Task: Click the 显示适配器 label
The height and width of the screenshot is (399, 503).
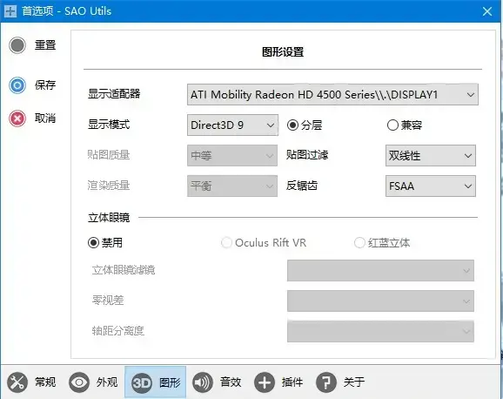Action: [114, 94]
